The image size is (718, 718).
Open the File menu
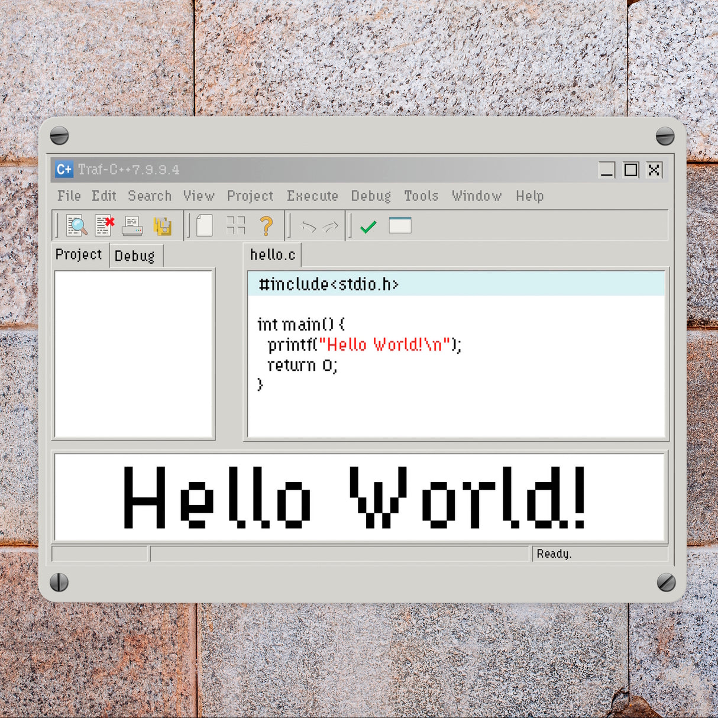69,196
